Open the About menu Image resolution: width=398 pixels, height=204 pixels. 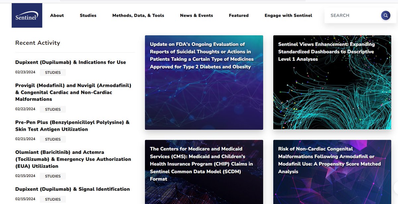pos(57,15)
